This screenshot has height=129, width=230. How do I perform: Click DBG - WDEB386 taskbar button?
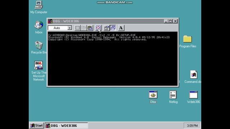66,126
